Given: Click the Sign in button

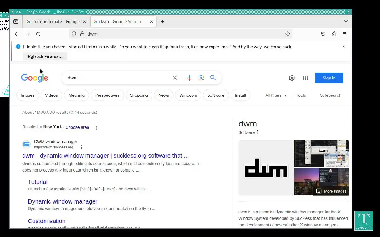Looking at the screenshot, I should point(329,78).
